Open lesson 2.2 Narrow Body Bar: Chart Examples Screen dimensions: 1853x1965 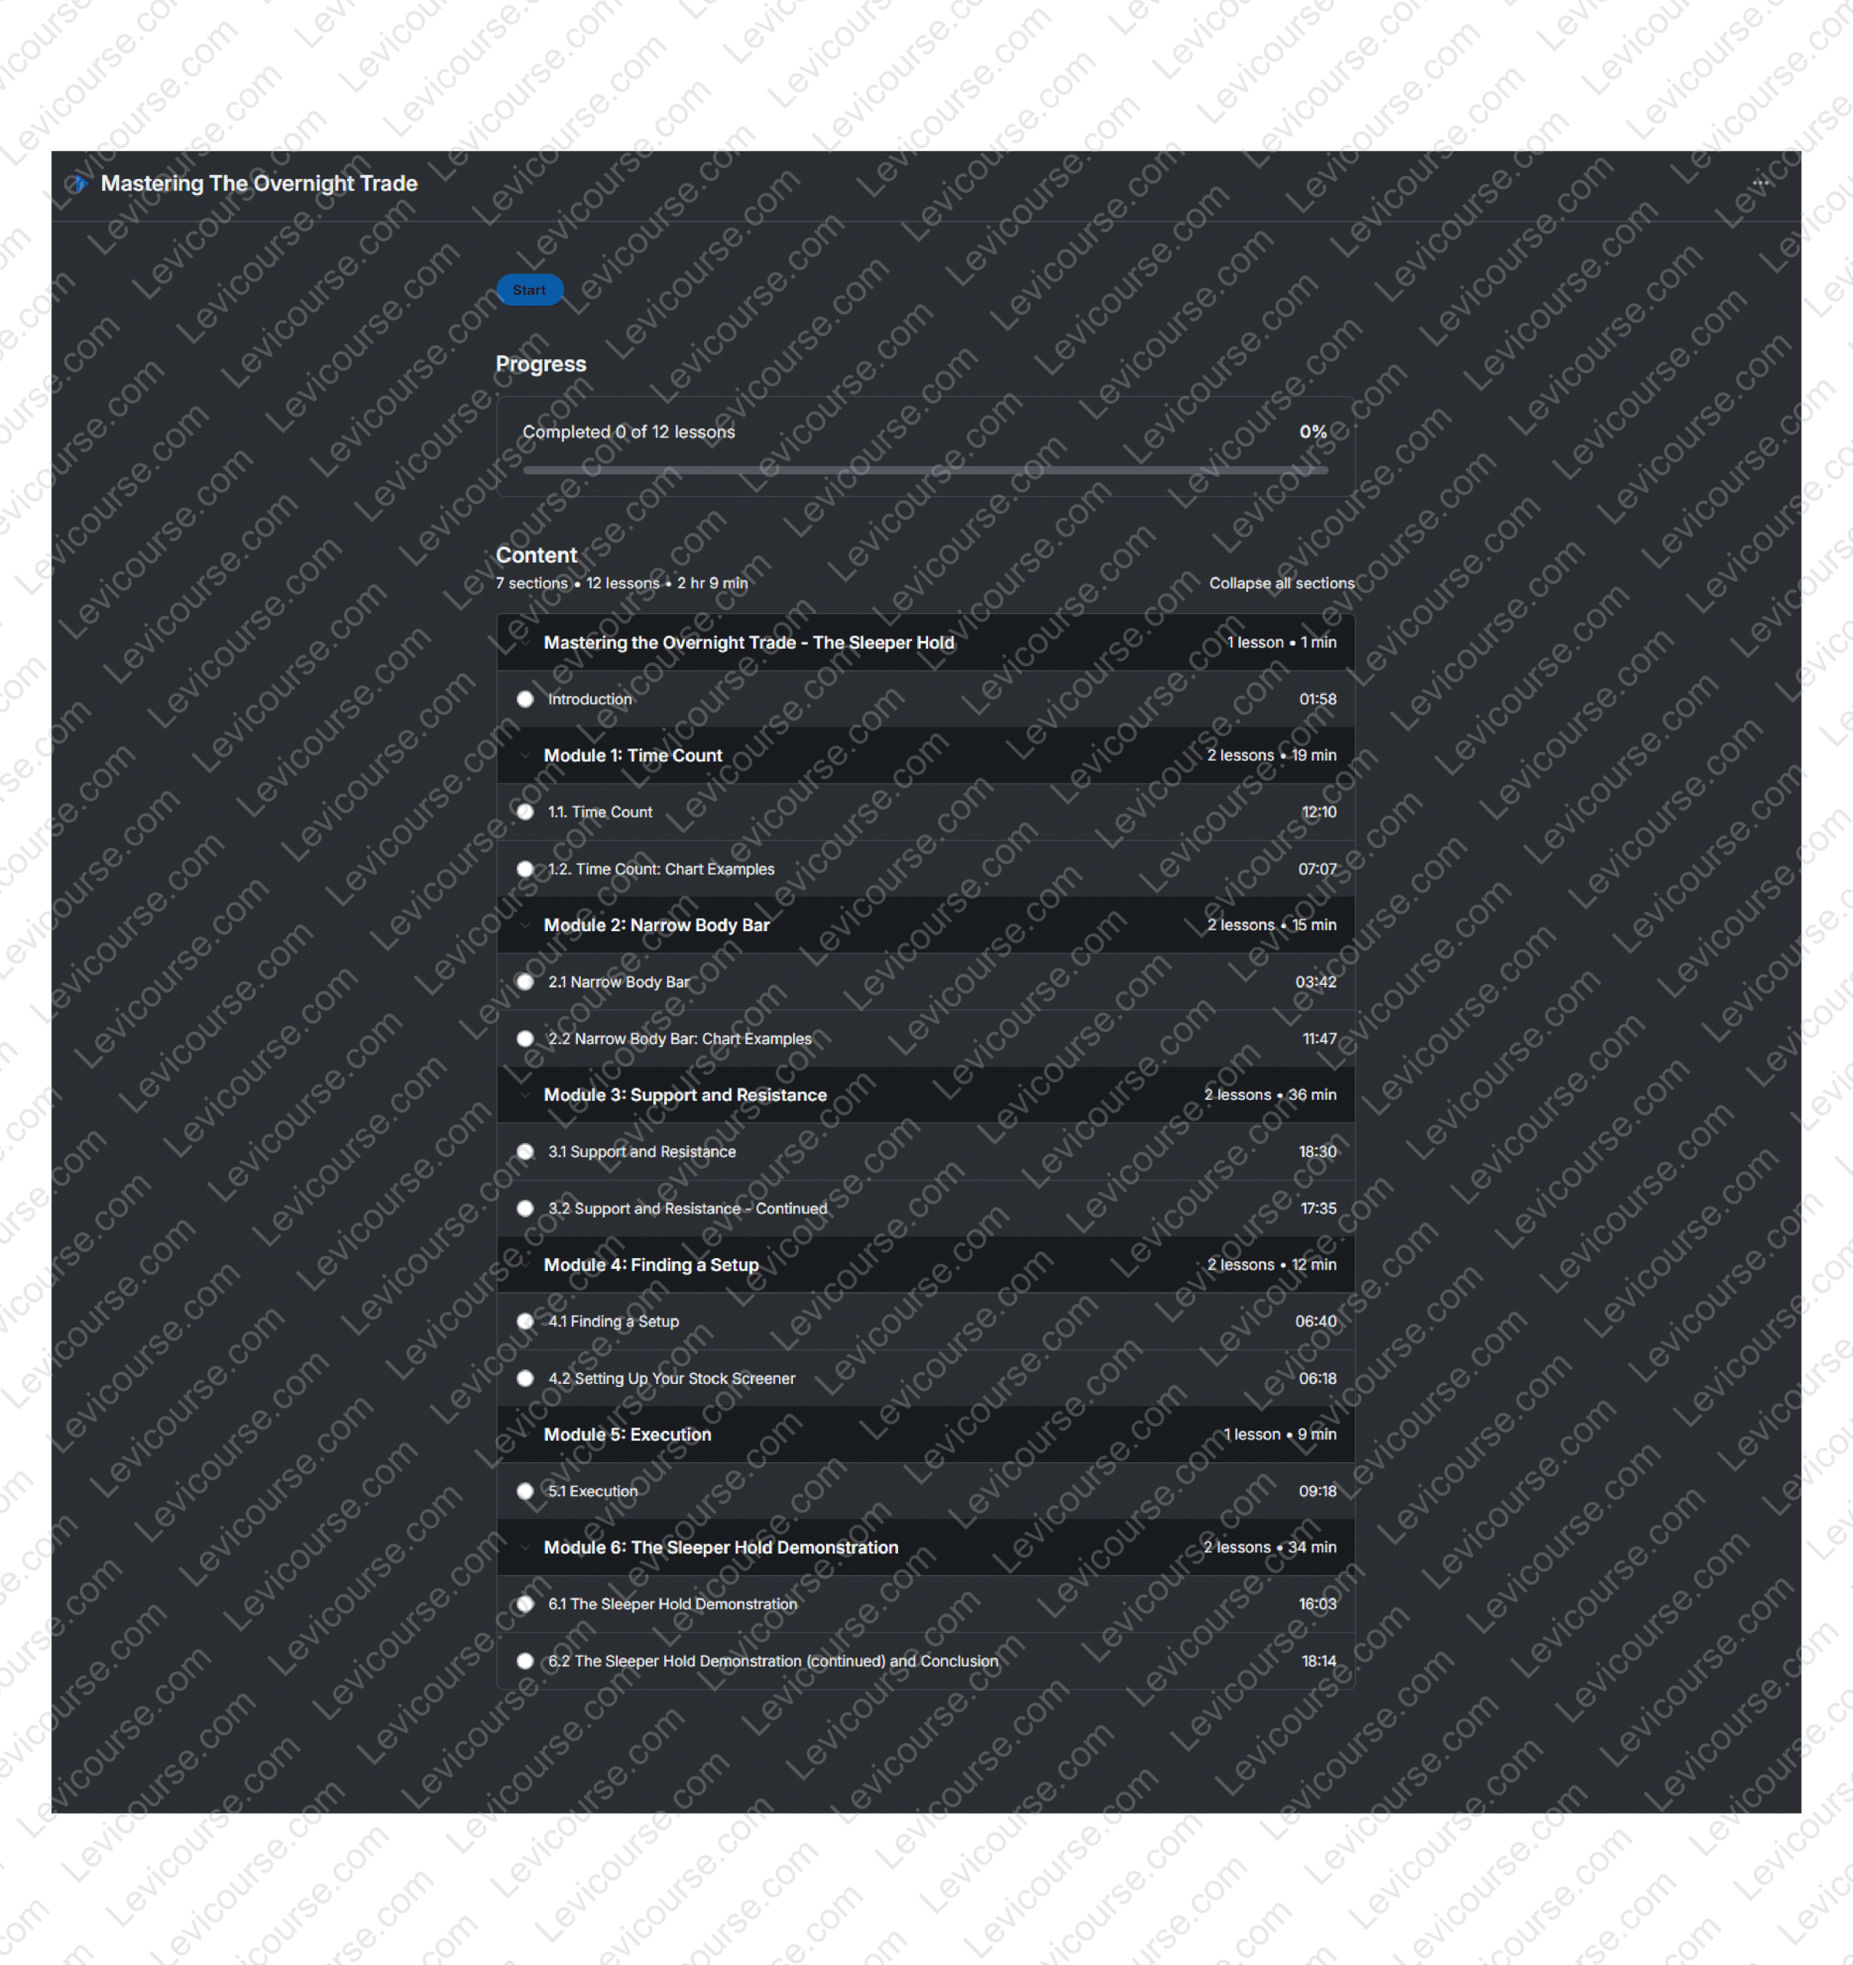click(679, 1039)
